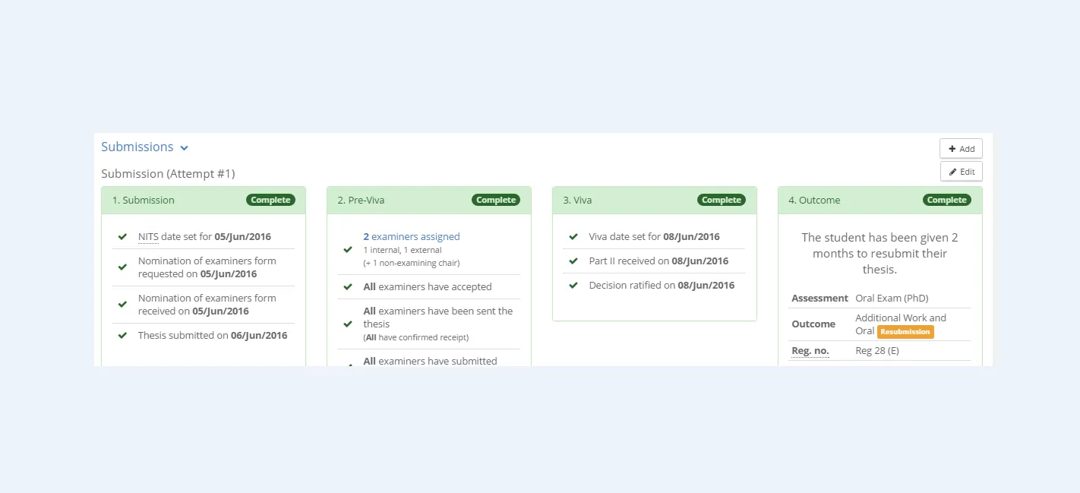Click the orange Resubmission badge
This screenshot has width=1080, height=493.
[x=905, y=332]
